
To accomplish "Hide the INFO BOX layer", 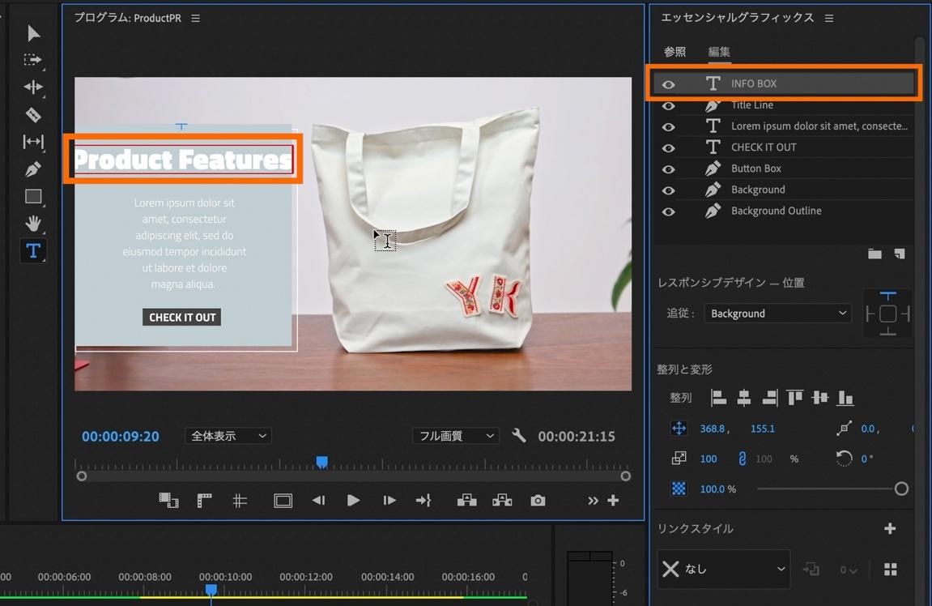I will pyautogui.click(x=668, y=84).
